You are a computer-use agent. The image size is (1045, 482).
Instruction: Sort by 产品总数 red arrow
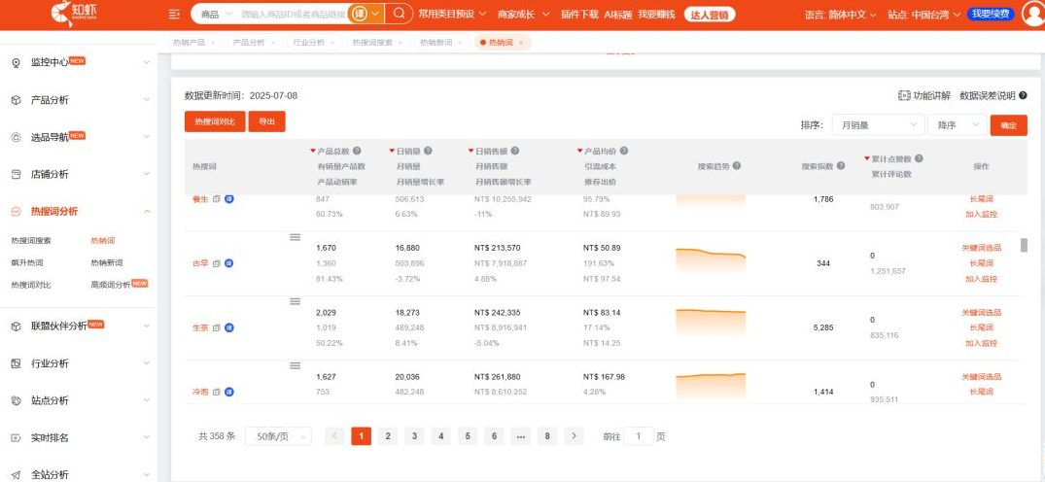pos(313,152)
